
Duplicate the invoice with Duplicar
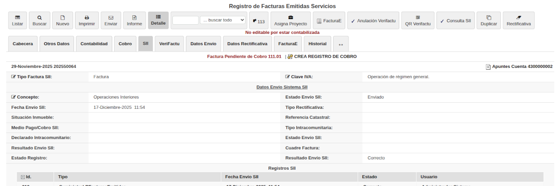[489, 20]
